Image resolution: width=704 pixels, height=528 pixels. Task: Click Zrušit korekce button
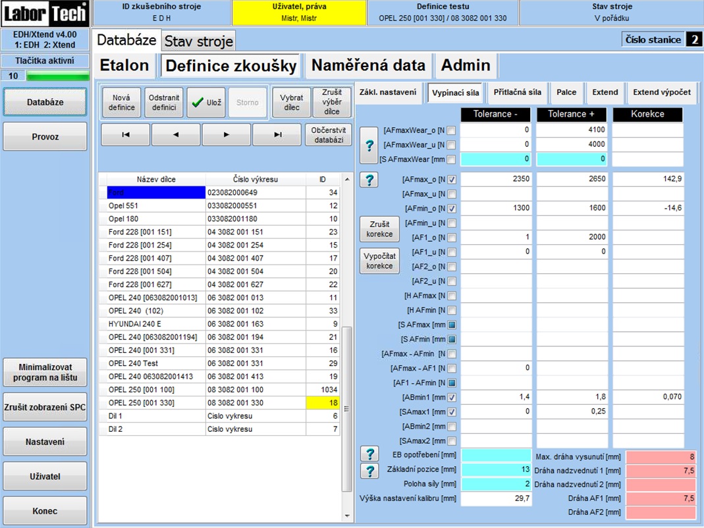coord(379,229)
